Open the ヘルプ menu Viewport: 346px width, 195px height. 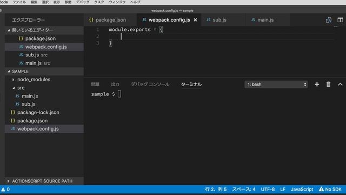click(135, 2)
